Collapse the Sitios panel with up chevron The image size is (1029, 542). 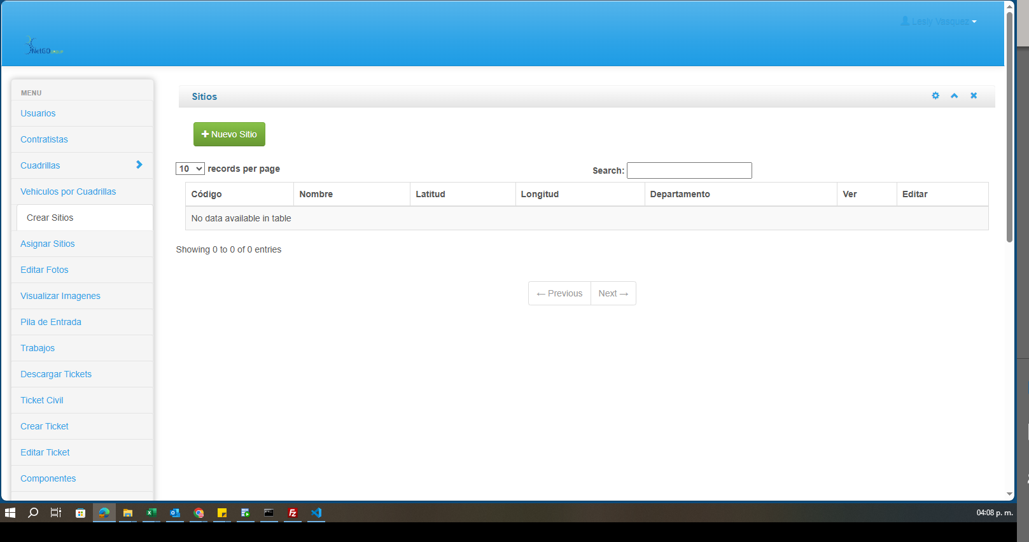coord(954,96)
